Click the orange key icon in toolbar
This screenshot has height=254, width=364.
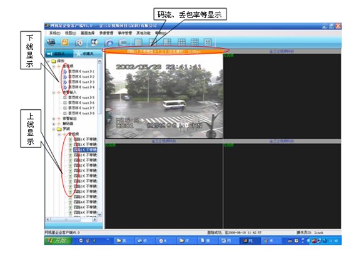(65, 42)
